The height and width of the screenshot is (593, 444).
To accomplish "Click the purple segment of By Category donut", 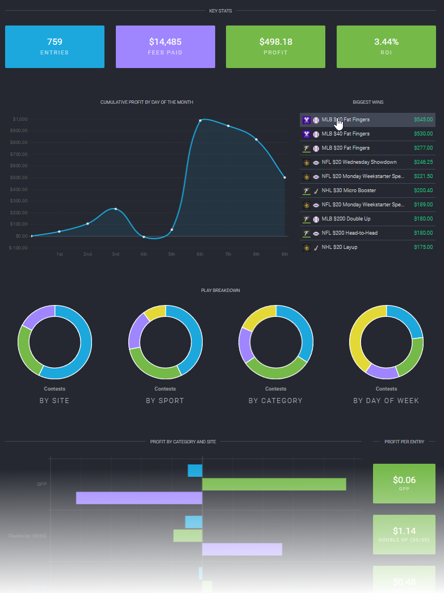I will pos(245,346).
